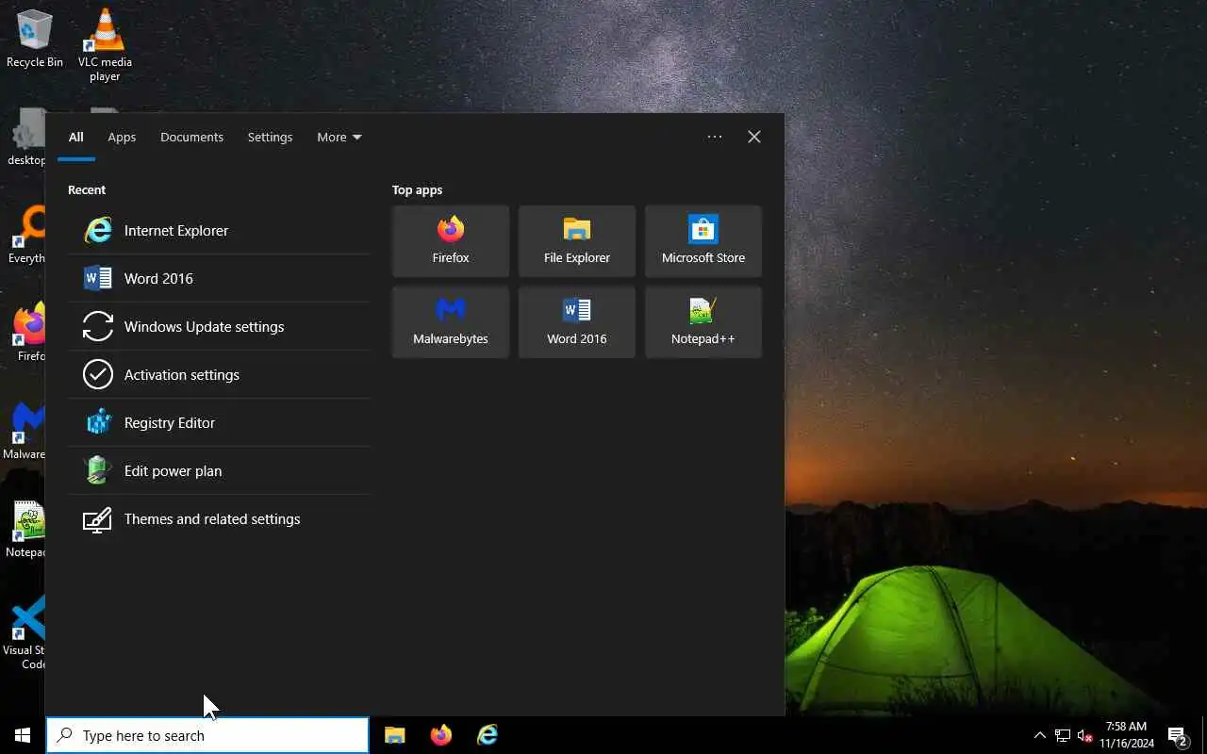This screenshot has width=1207, height=754.
Task: Launch Internet Explorer from the taskbar
Action: 488,735
